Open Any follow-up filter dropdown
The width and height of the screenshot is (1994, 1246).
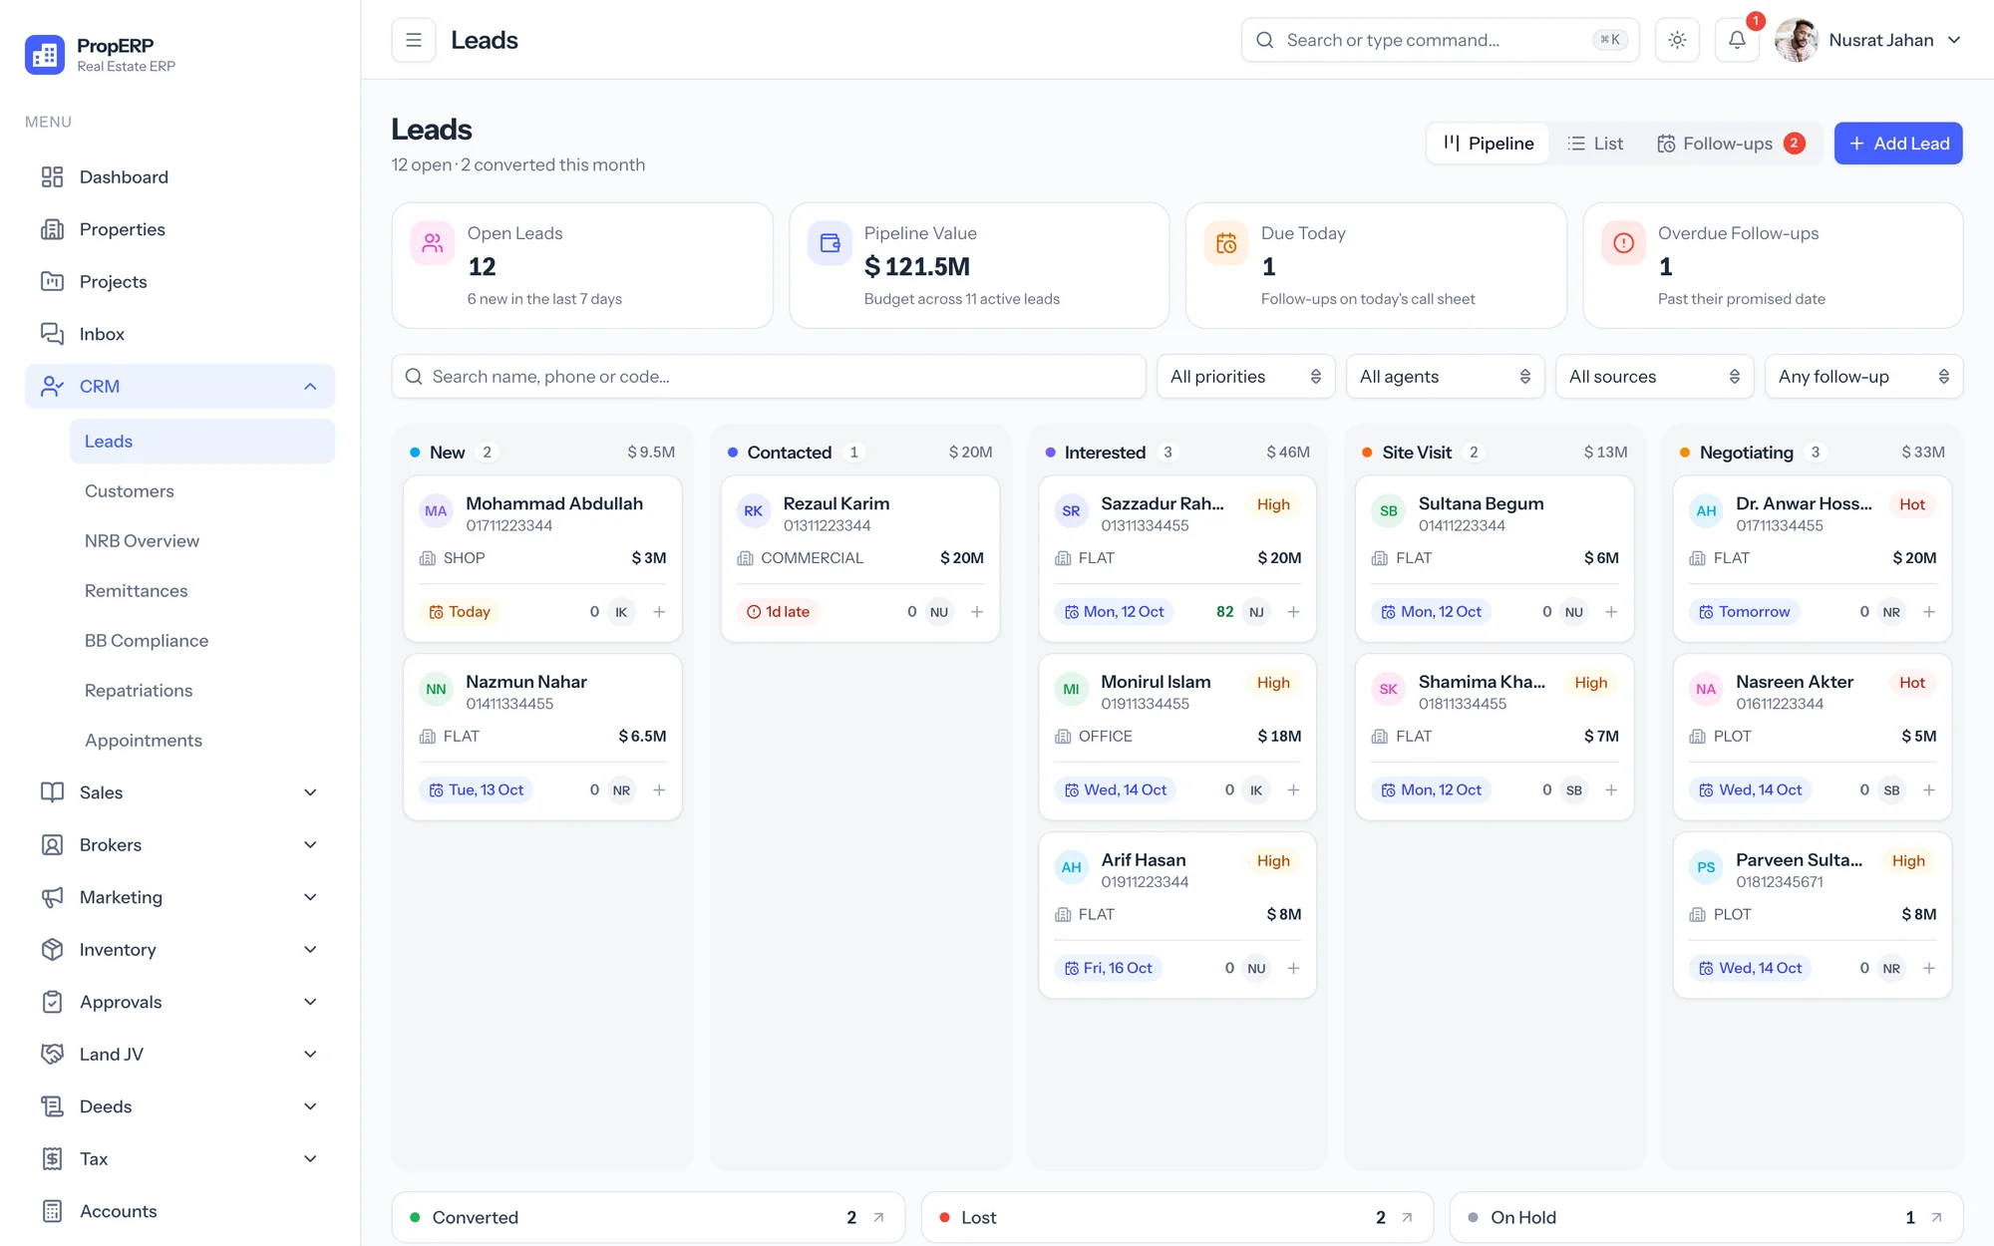1863,377
